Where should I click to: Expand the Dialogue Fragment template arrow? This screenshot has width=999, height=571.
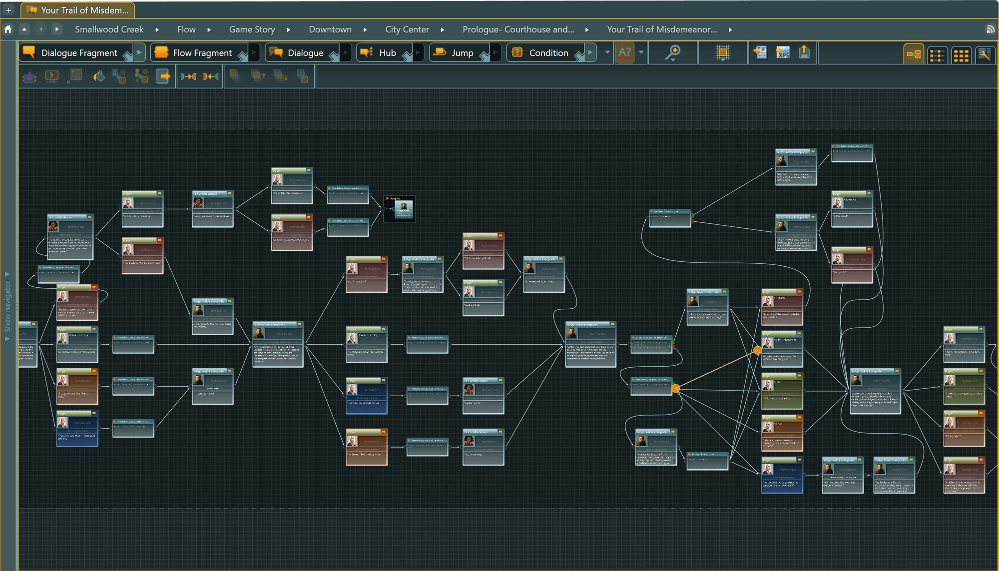140,52
